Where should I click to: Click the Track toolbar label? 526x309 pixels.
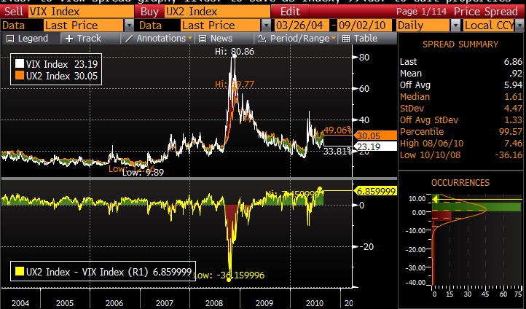click(89, 39)
